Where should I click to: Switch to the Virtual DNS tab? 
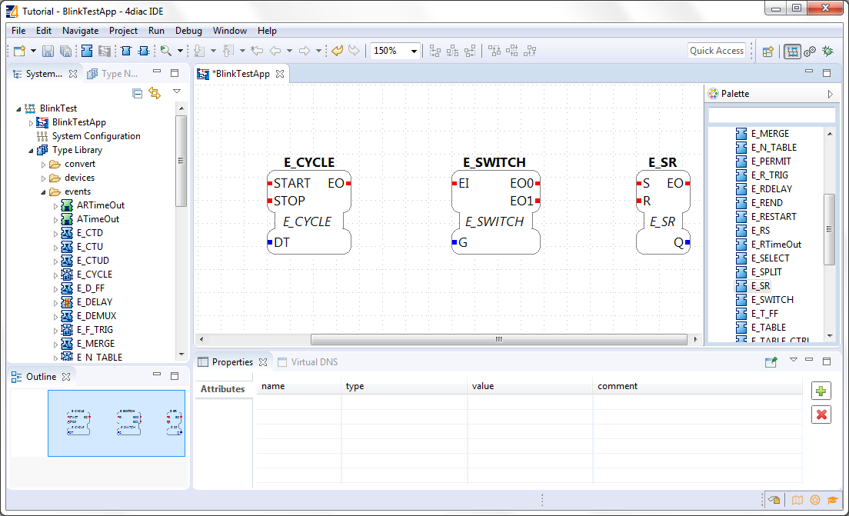point(308,361)
